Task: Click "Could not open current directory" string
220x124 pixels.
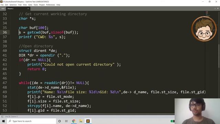Action: click(78, 64)
